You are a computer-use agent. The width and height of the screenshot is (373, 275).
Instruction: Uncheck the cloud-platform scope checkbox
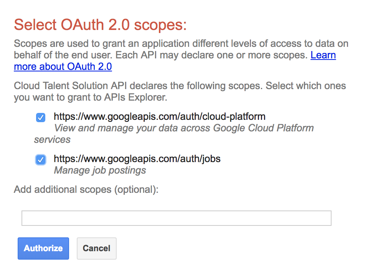tap(40, 118)
